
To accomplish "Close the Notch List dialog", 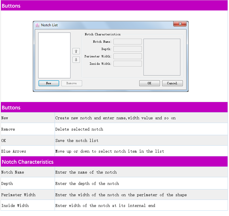I will point(180,24).
